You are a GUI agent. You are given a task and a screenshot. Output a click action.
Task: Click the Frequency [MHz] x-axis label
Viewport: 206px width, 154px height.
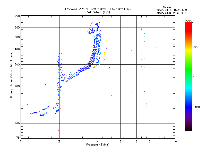(x=98, y=145)
